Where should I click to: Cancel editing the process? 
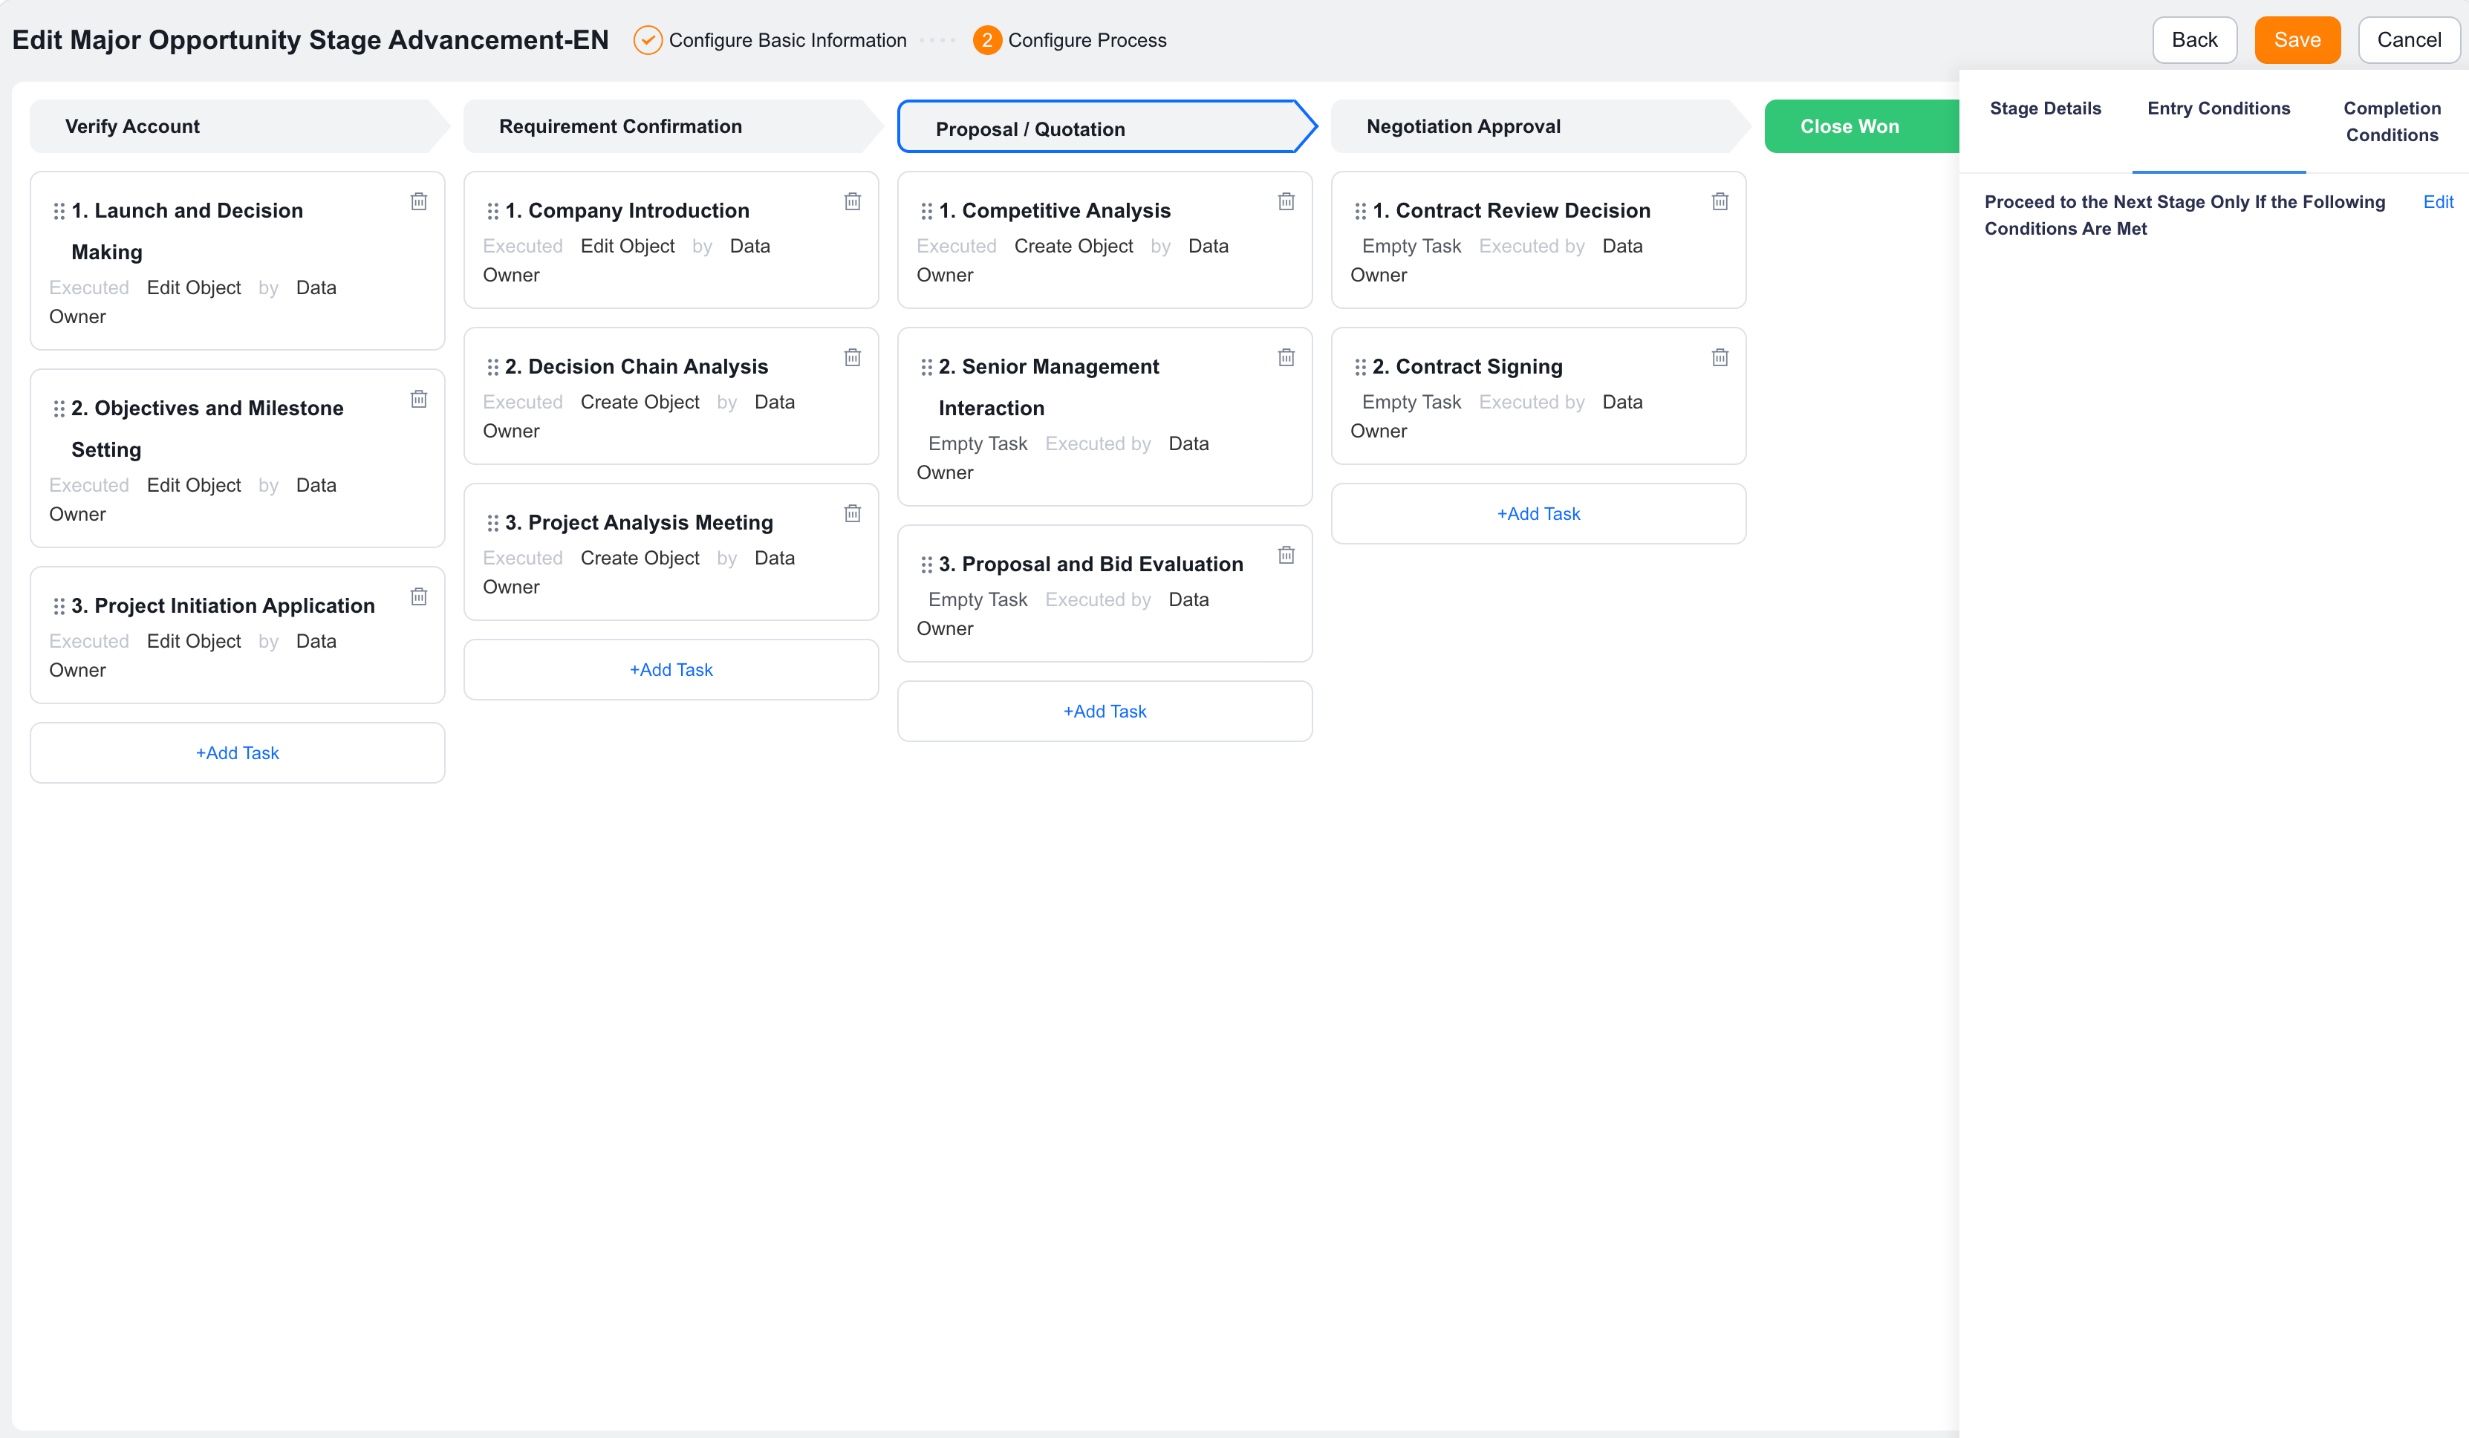[x=2408, y=40]
